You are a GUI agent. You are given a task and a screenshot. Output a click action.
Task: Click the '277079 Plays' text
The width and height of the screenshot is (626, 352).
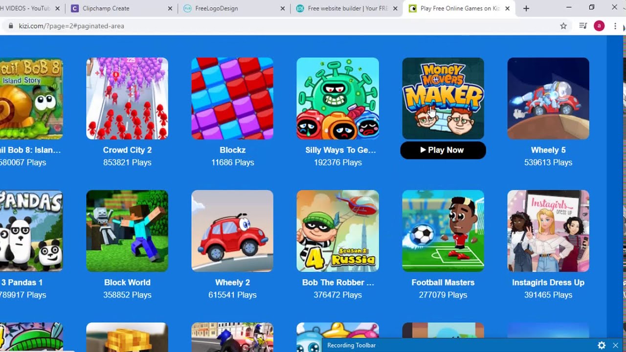tap(443, 295)
